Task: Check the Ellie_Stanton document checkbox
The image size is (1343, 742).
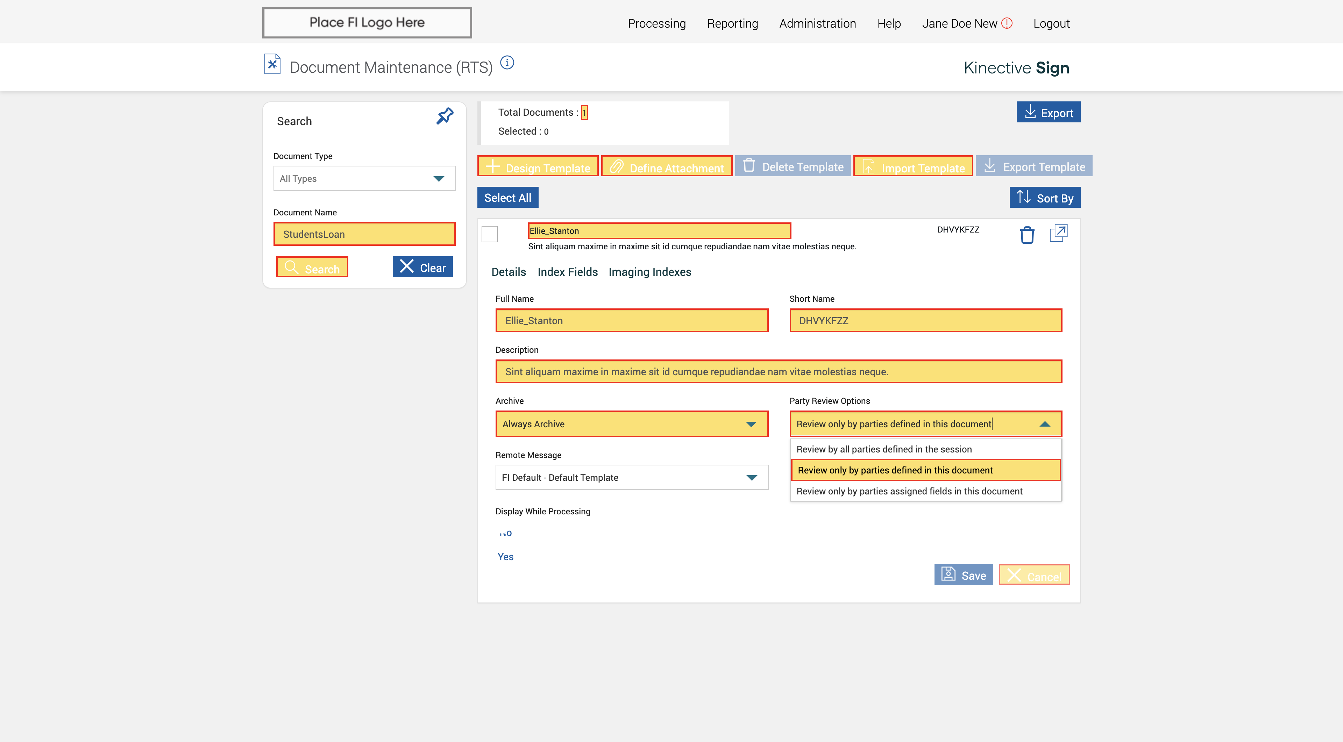Action: pyautogui.click(x=490, y=234)
